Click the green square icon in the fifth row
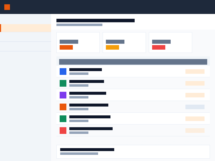The image size is (215, 161). [63, 119]
